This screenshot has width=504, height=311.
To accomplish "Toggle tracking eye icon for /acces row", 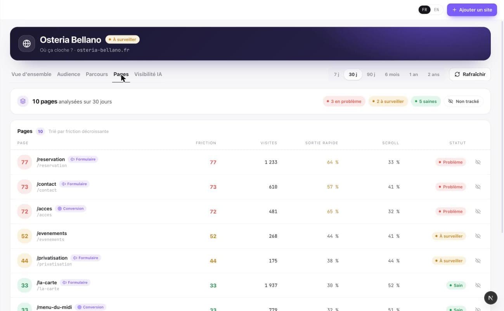I will pyautogui.click(x=478, y=211).
